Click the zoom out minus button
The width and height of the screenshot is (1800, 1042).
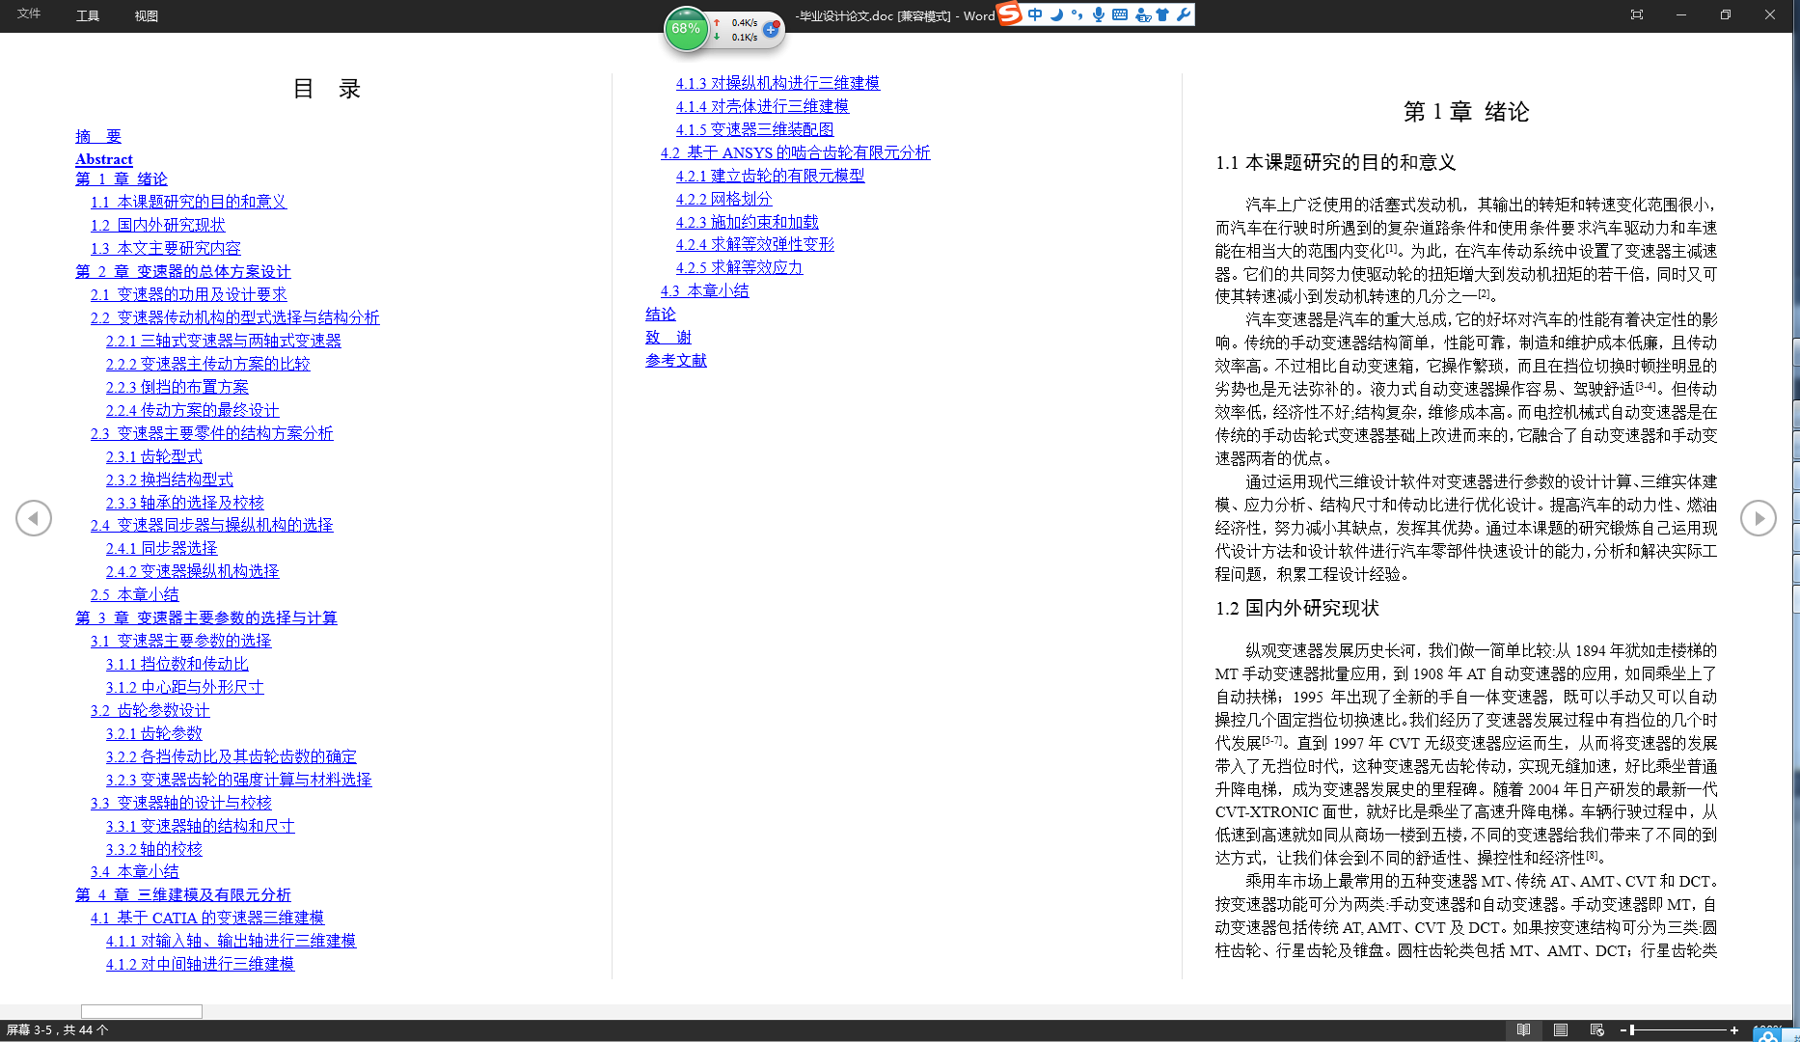1623,1030
